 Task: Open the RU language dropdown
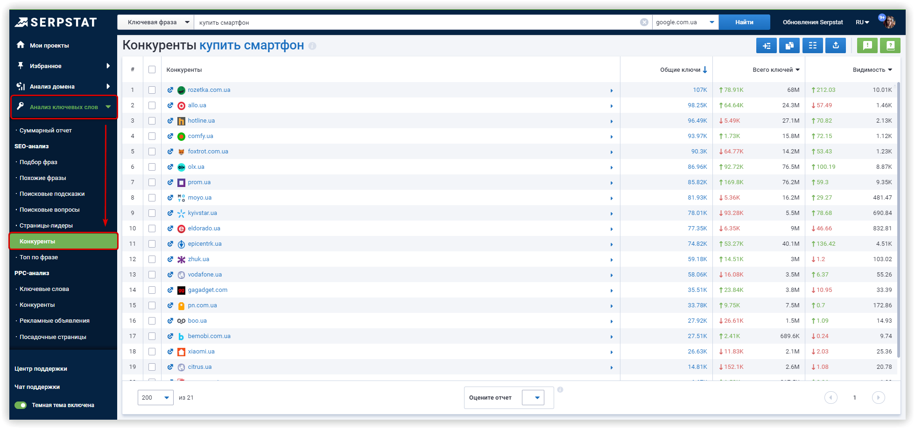coord(862,22)
